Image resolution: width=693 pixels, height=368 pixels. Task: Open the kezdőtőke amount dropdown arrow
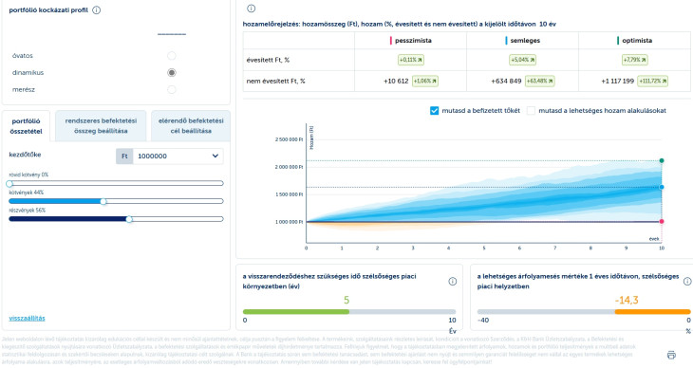coord(215,156)
